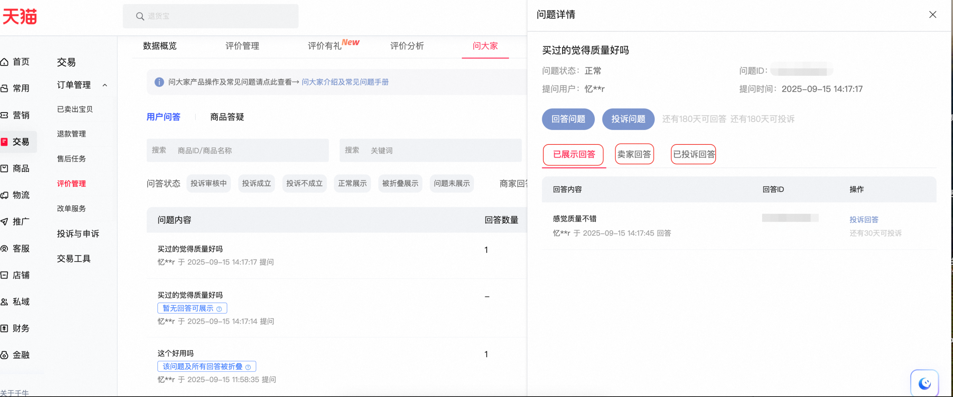
Task: Open the 店铺 sidebar icon
Action: [x=4, y=275]
